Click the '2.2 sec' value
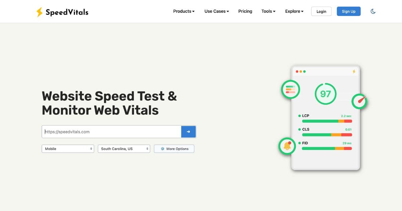 tap(346, 116)
